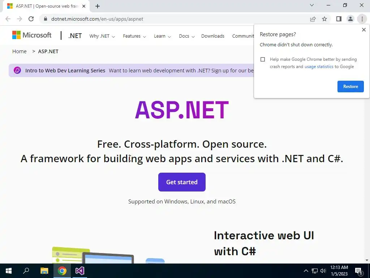The image size is (370, 278).
Task: Click the Restore button
Action: [350, 87]
